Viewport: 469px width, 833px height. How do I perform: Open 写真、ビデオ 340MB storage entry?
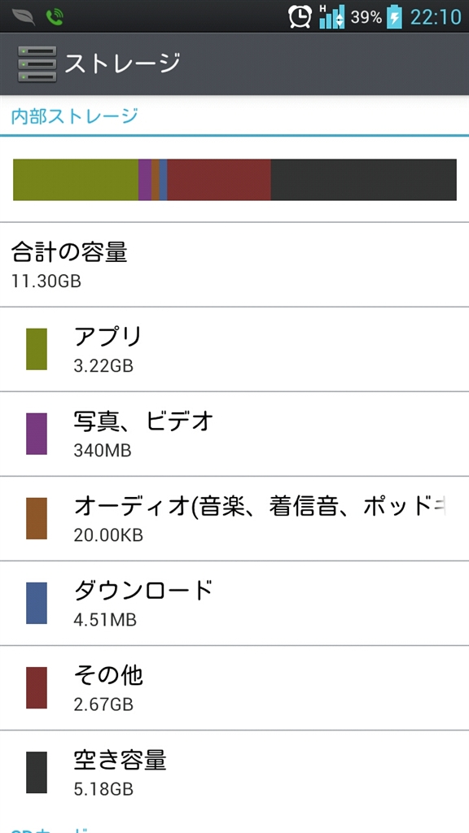[234, 434]
